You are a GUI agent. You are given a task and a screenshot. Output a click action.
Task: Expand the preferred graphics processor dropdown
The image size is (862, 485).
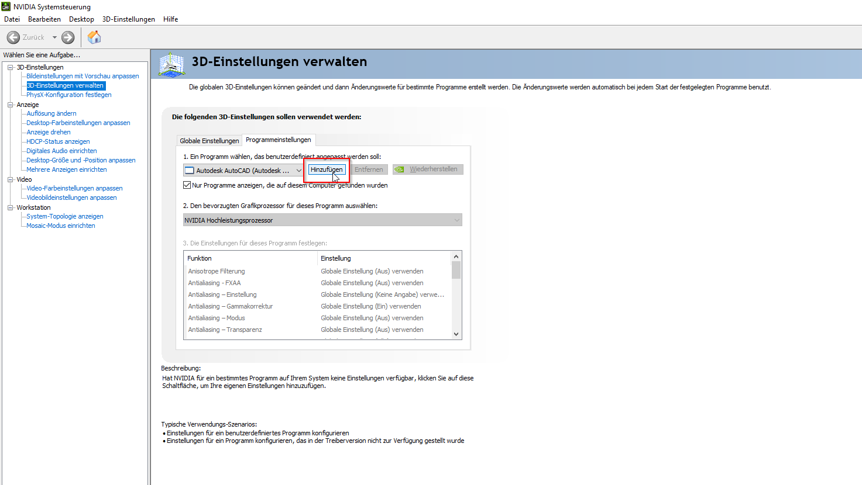(322, 220)
